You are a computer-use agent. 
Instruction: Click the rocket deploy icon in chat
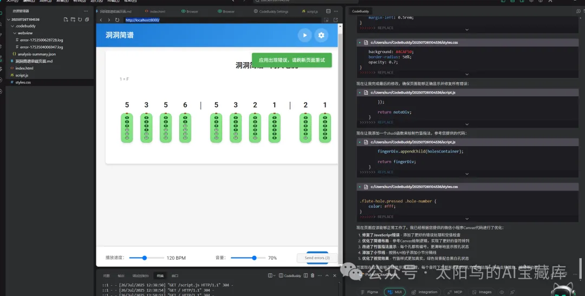512,292
